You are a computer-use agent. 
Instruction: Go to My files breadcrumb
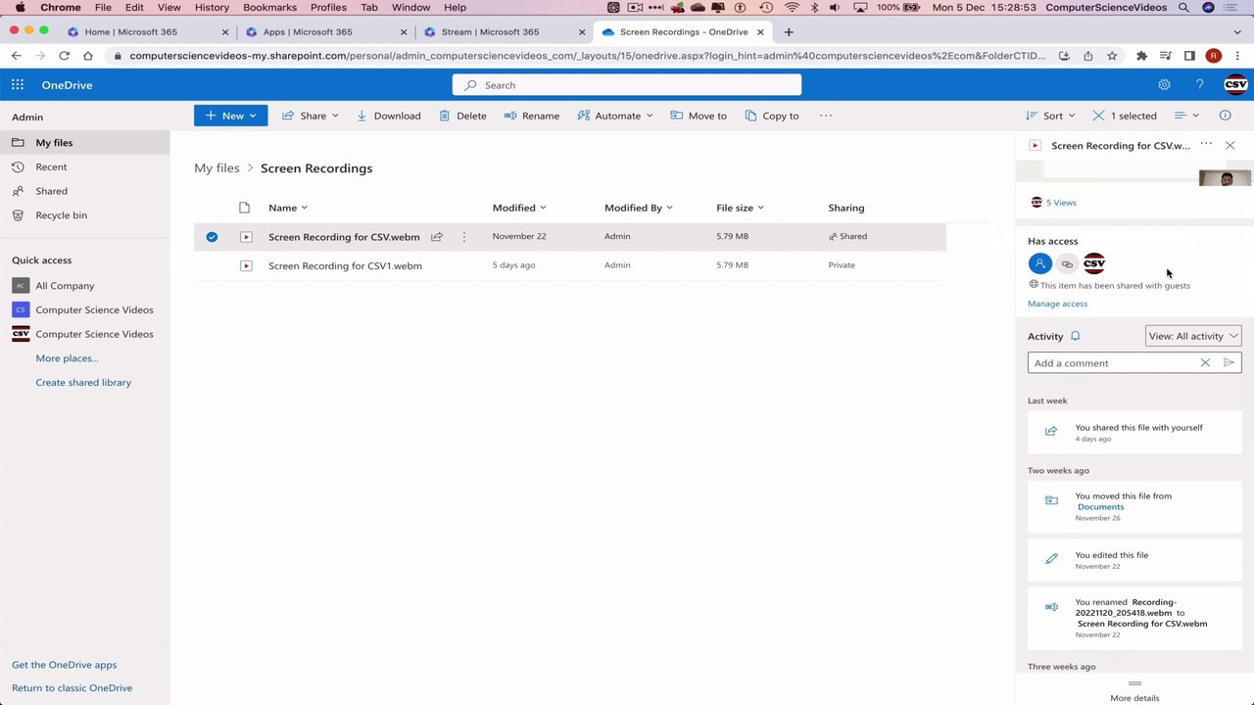(217, 168)
